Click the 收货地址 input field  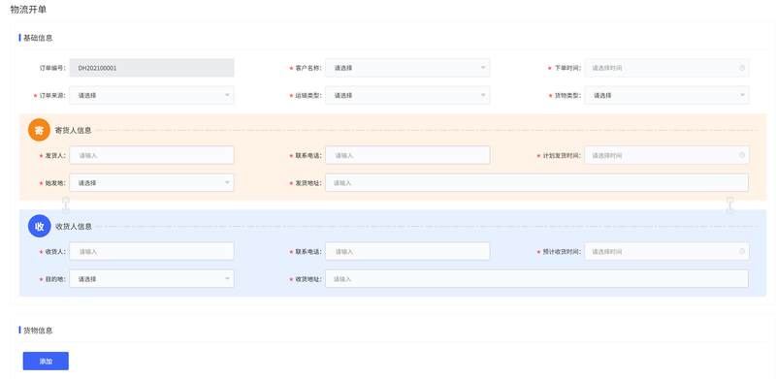click(536, 278)
